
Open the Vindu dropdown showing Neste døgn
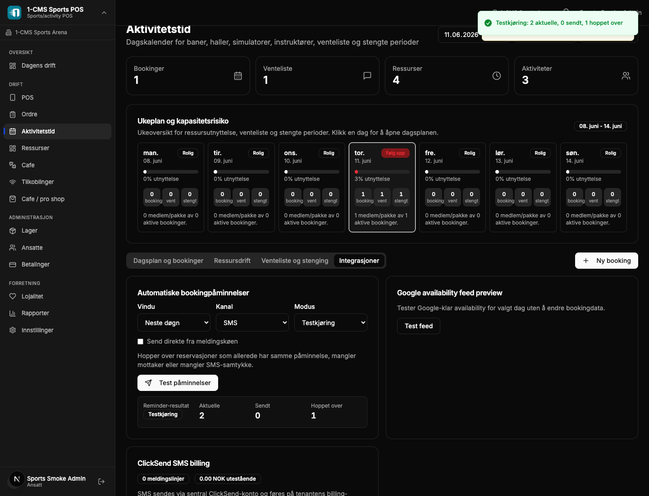pyautogui.click(x=174, y=322)
